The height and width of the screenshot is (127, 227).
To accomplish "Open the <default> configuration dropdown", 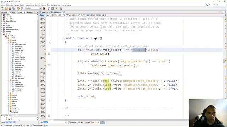I will 33,8.
